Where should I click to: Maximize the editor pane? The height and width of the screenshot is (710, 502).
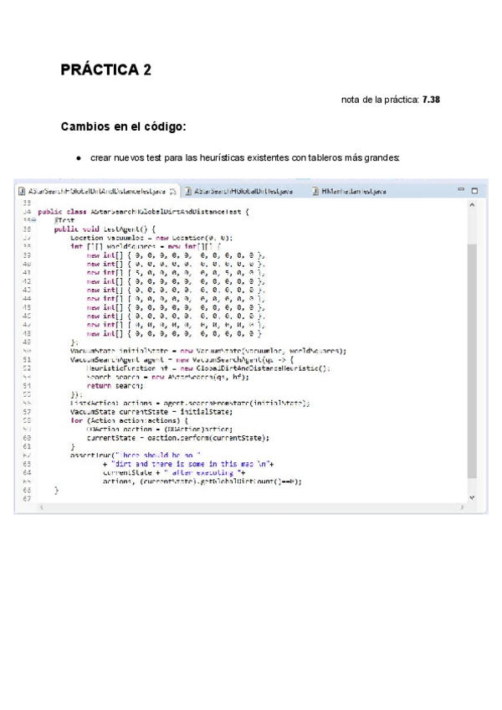[474, 191]
